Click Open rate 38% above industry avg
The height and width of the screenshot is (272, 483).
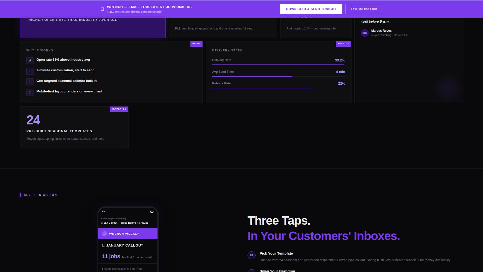[x=63, y=60]
